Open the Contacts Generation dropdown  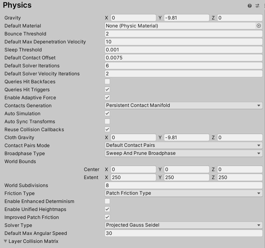point(184,105)
